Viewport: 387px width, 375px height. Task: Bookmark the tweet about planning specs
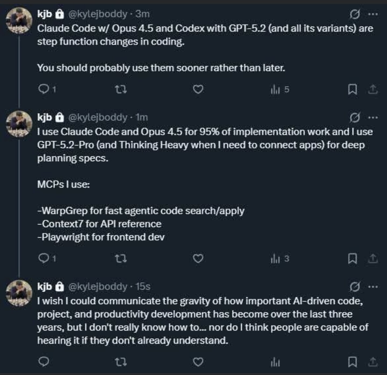352,259
